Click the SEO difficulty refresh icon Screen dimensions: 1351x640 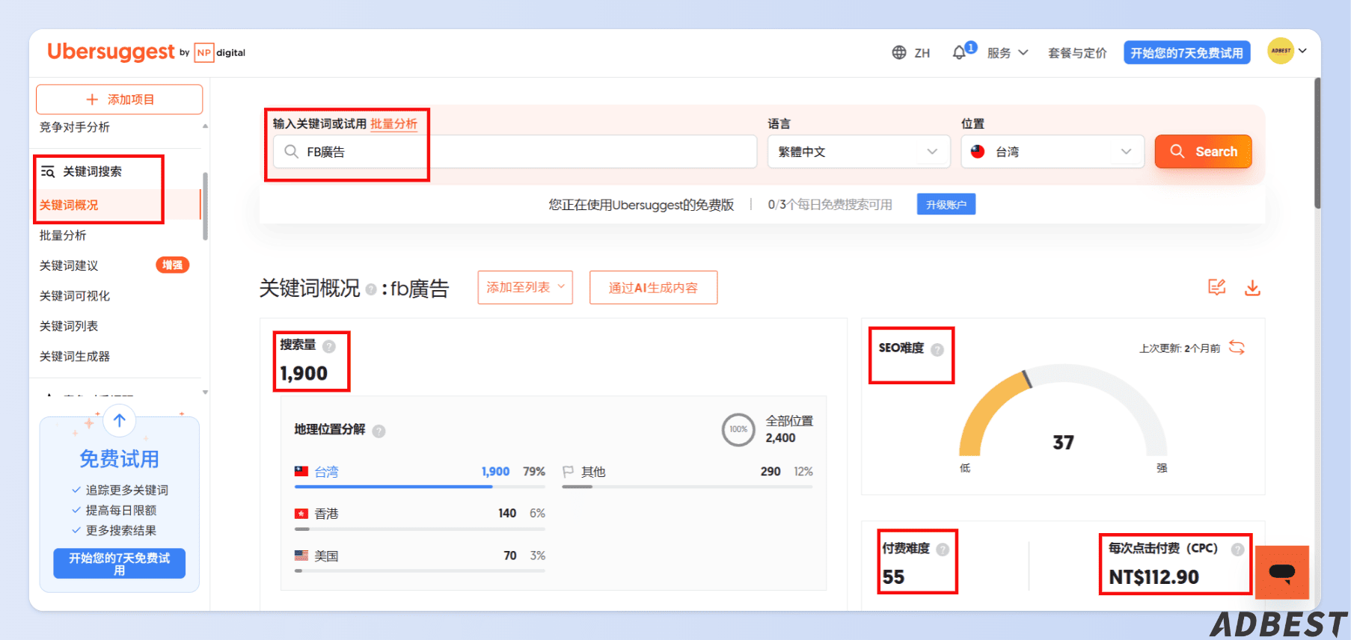click(x=1237, y=348)
